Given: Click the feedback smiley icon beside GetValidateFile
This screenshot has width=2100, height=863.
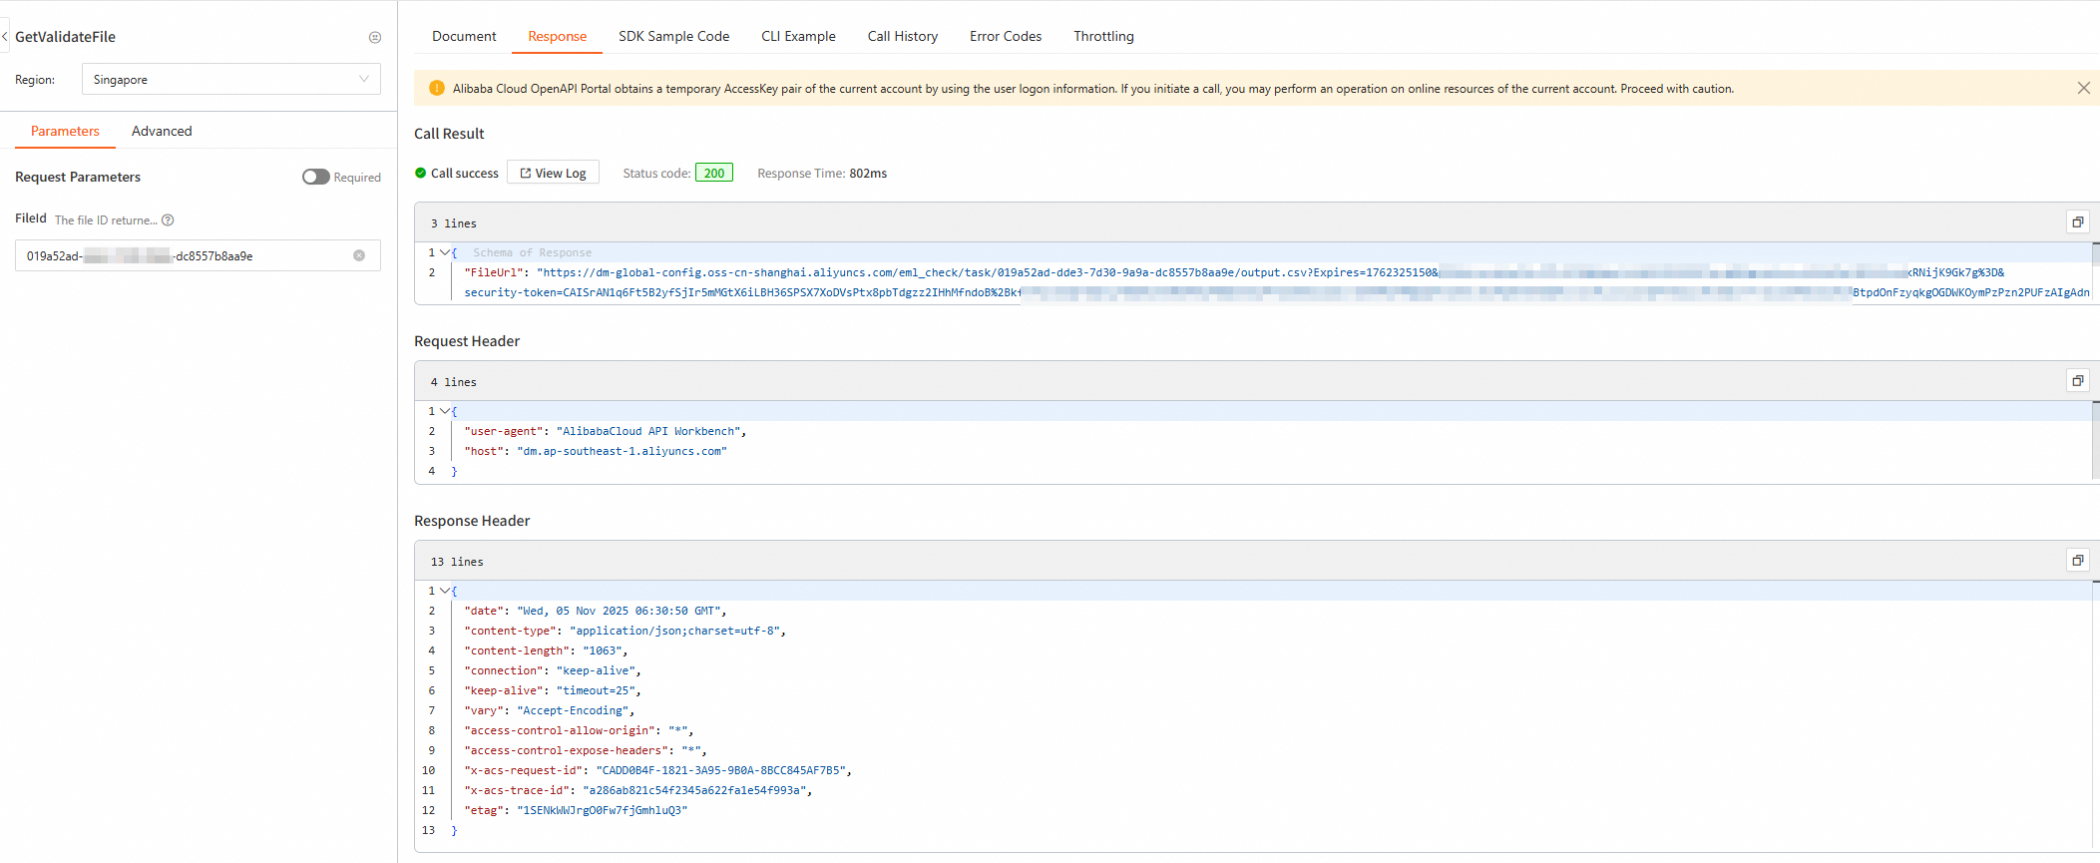Looking at the screenshot, I should 375,38.
